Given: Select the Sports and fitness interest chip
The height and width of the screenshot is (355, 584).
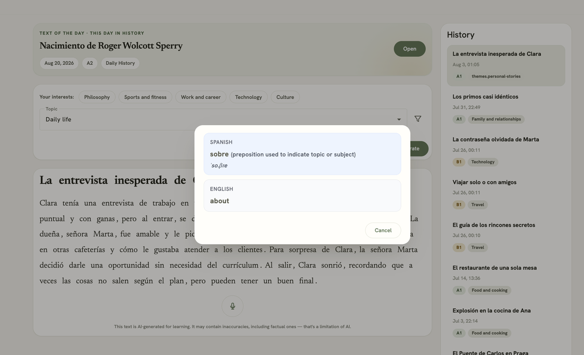Looking at the screenshot, I should 145,97.
